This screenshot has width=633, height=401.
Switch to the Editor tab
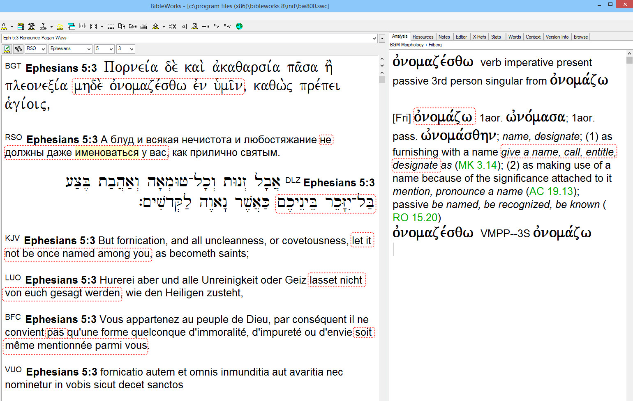pyautogui.click(x=461, y=37)
